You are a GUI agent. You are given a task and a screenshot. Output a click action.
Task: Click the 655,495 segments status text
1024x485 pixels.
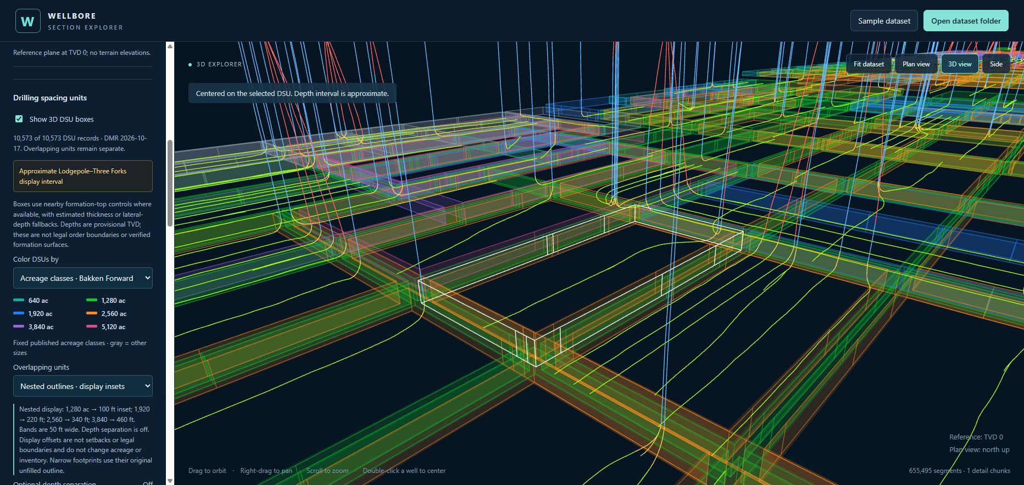pyautogui.click(x=959, y=471)
